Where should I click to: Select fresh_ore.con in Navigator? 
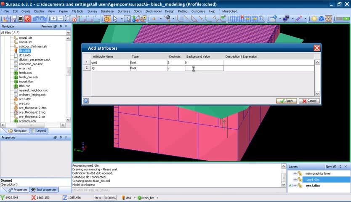tap(28, 77)
